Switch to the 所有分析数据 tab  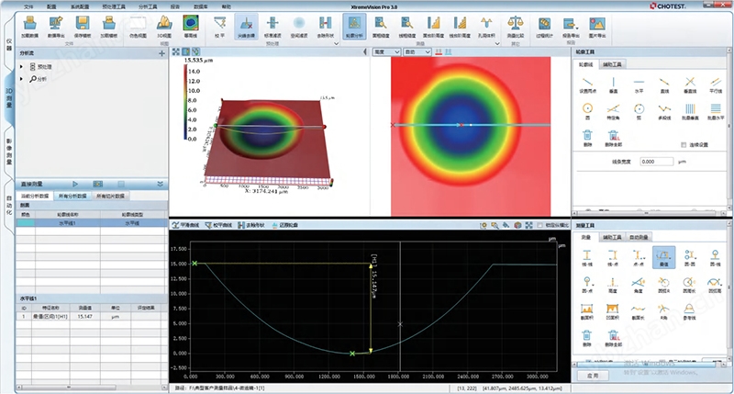tap(78, 197)
